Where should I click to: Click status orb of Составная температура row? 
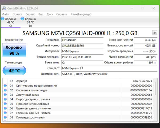tap(5, 90)
